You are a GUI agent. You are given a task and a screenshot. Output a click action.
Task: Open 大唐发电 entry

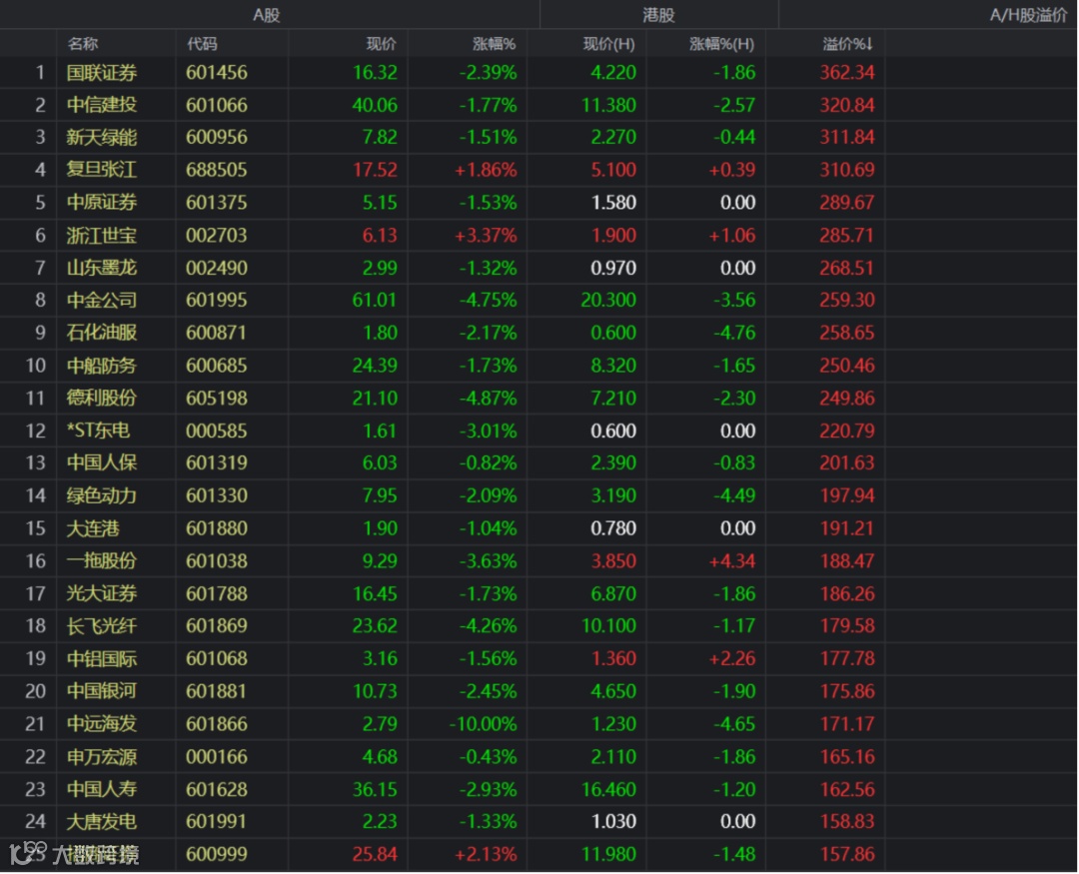click(x=101, y=822)
